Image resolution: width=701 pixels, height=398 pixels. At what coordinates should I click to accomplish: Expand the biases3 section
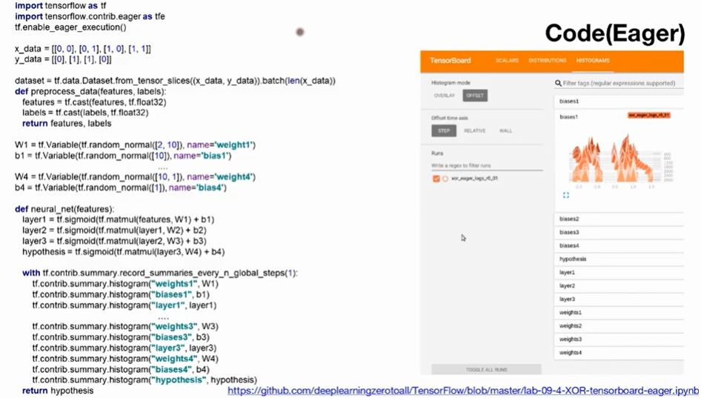pos(619,232)
